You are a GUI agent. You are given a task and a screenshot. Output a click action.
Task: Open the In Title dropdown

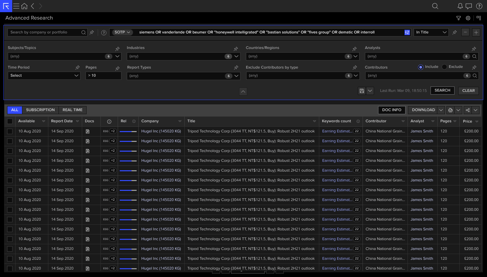click(x=431, y=32)
